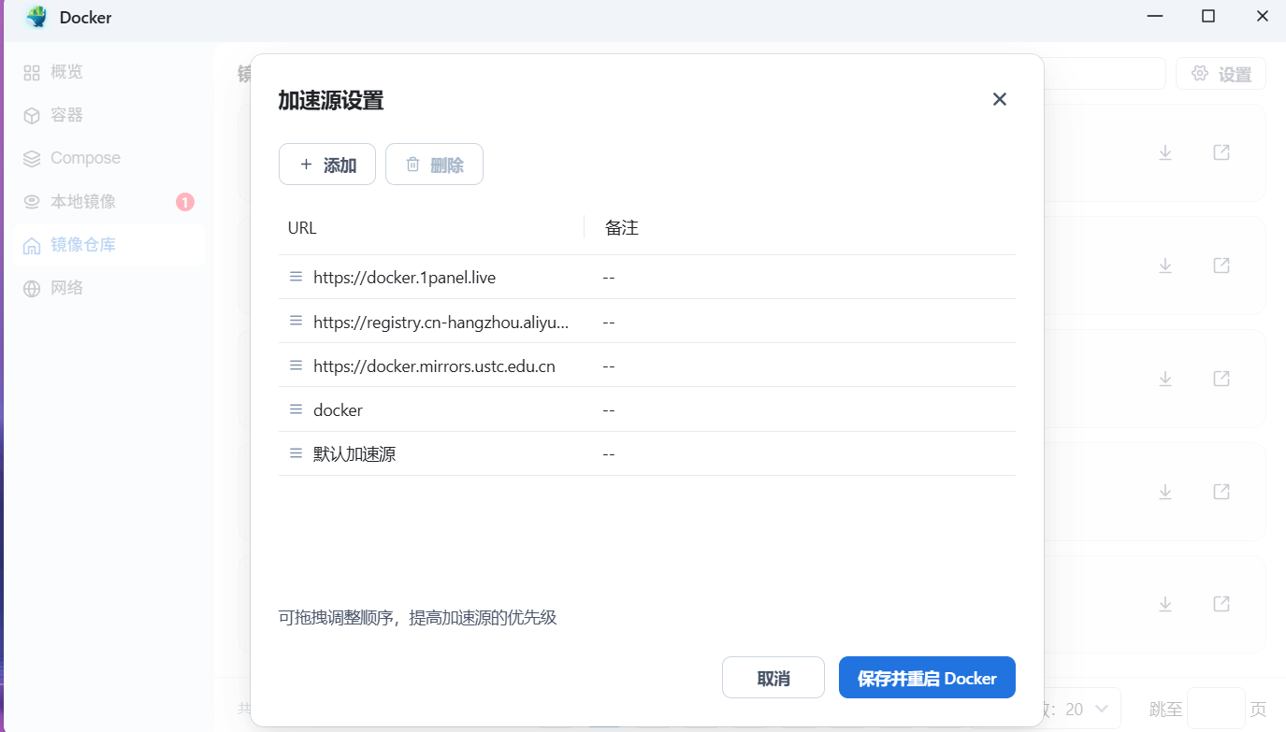Screen dimensions: 1286x732
Task: Click the 备注 column header
Action: coord(622,227)
